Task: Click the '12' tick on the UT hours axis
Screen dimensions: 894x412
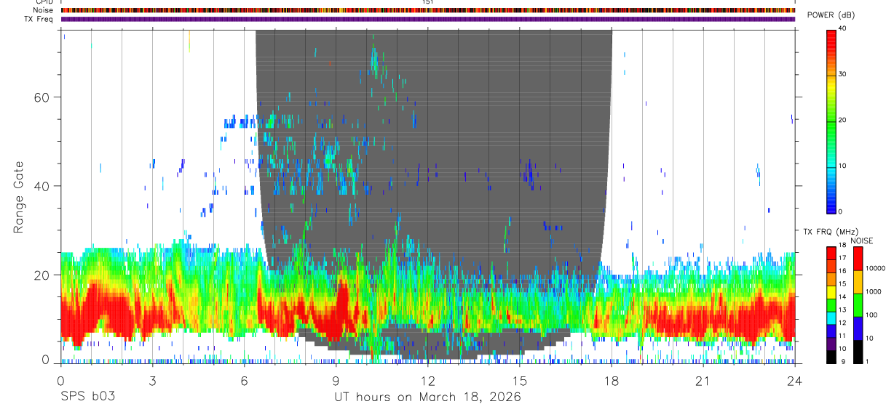Action: pos(427,381)
